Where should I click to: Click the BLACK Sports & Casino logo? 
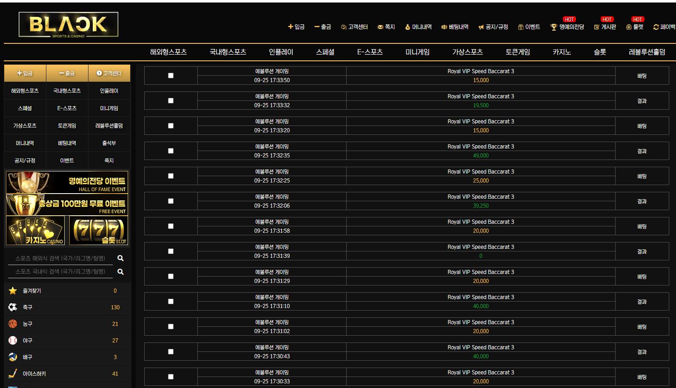(68, 25)
